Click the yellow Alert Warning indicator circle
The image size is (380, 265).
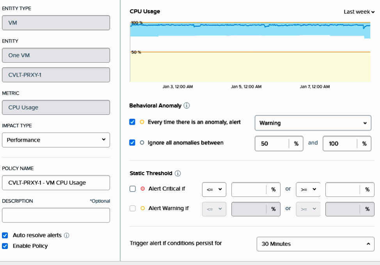[143, 208]
